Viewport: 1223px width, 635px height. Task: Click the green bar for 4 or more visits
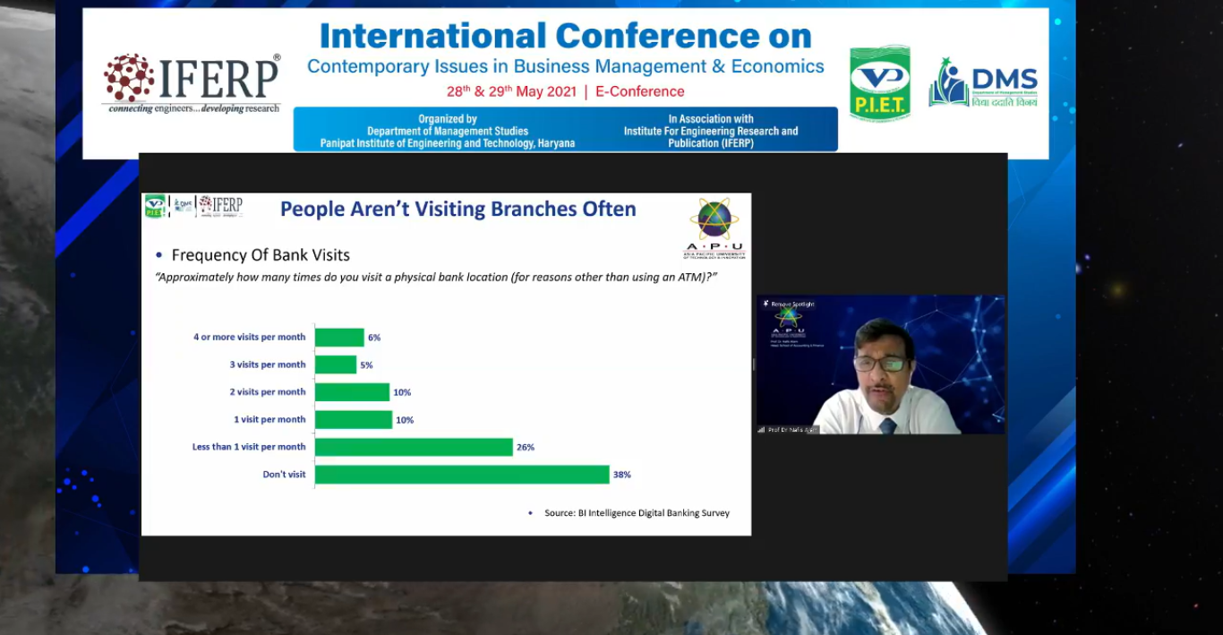tap(339, 338)
